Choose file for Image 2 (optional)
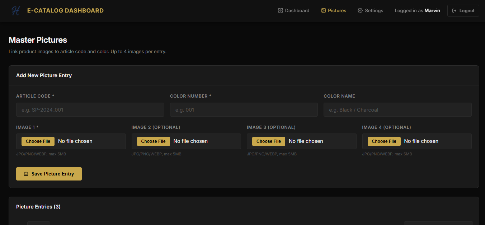 (154, 141)
